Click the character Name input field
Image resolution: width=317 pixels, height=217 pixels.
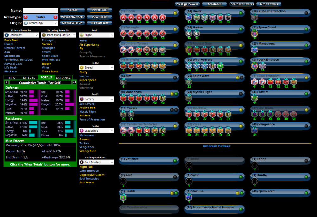click(x=40, y=10)
